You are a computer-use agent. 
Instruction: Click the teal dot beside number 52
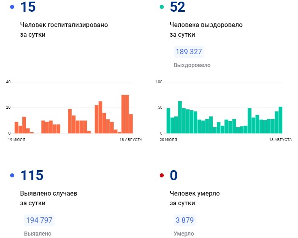coord(162,7)
